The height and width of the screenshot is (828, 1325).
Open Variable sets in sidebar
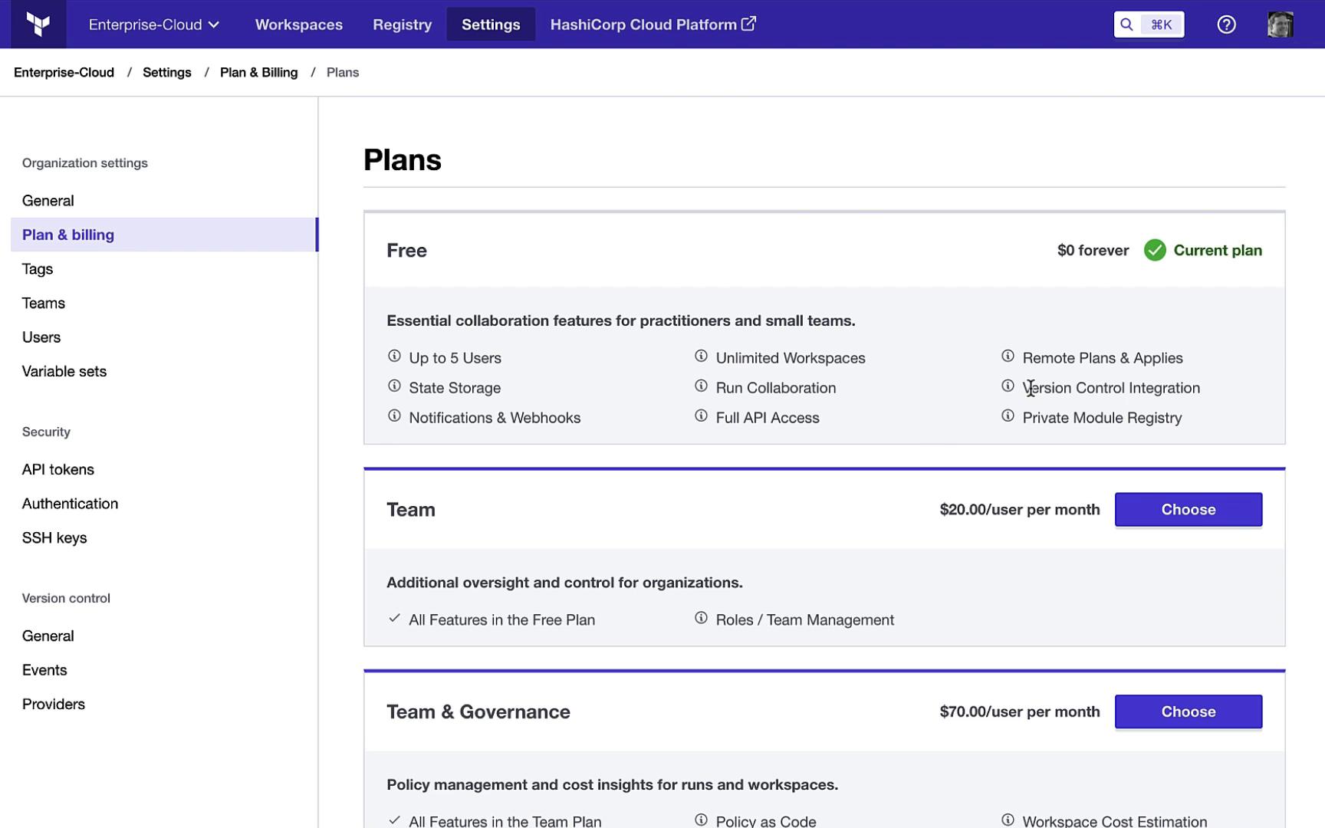coord(64,372)
